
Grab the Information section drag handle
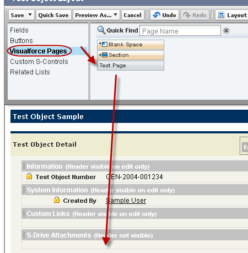pyautogui.click(x=24, y=165)
